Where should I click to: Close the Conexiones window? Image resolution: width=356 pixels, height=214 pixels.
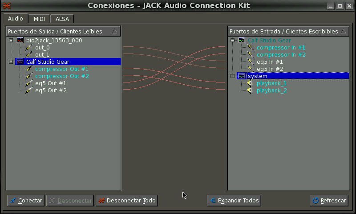[349, 6]
